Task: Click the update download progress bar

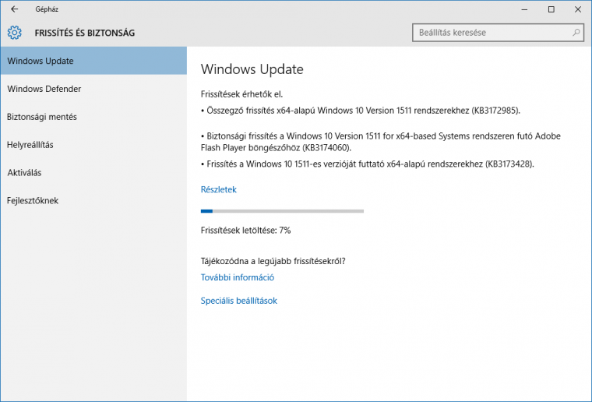Action: [282, 211]
